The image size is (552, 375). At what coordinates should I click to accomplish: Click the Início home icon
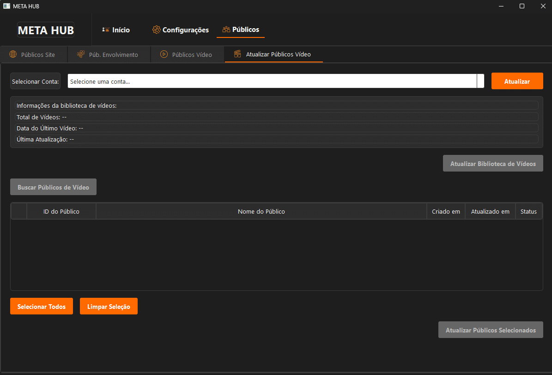tap(106, 30)
